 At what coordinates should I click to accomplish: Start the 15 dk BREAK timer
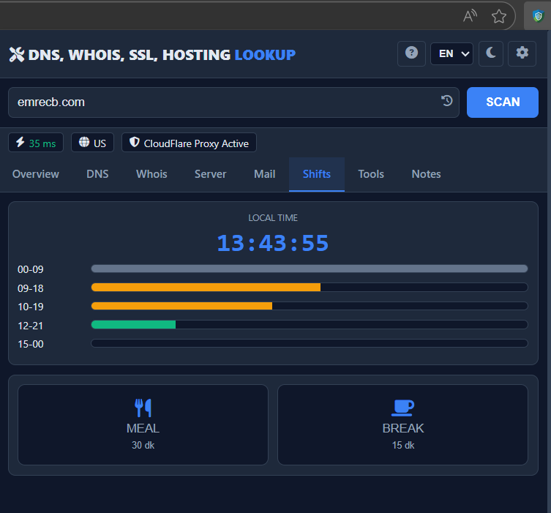pyautogui.click(x=402, y=424)
